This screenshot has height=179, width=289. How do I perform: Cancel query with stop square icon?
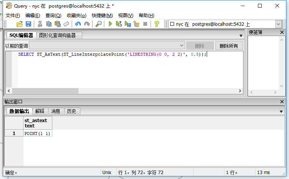pyautogui.click(x=145, y=24)
